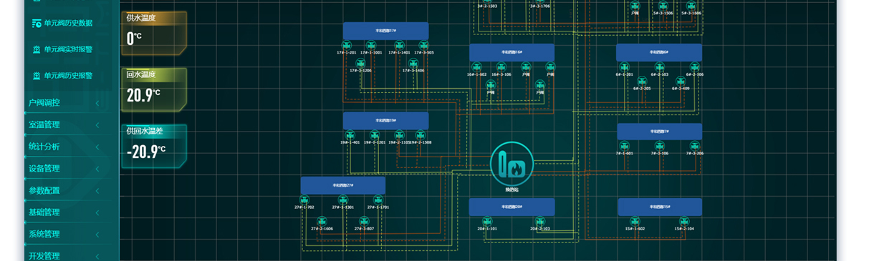Select valve icon 20#-1-101
The height and width of the screenshot is (261, 874).
(487, 222)
